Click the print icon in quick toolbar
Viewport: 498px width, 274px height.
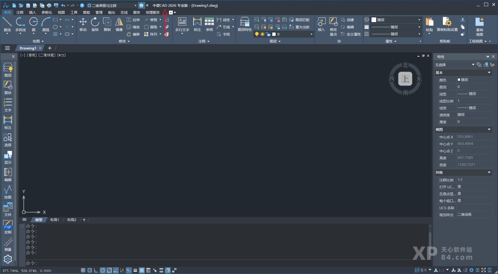pyautogui.click(x=49, y=5)
